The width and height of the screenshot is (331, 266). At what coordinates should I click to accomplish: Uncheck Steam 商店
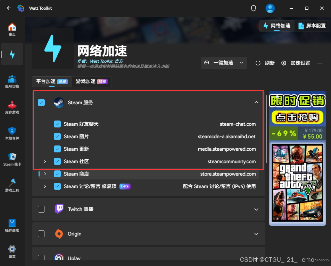57,174
